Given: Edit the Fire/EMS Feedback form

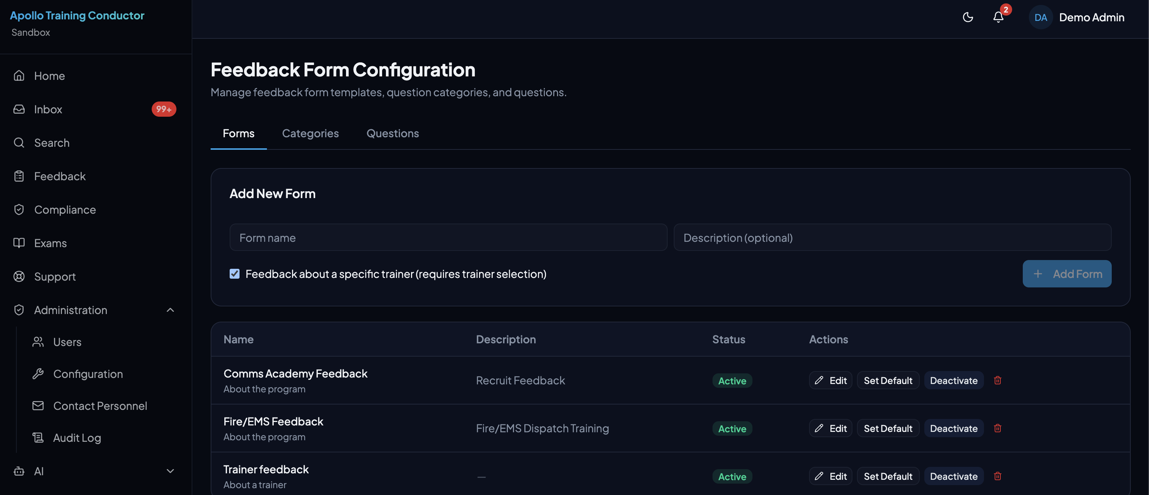Looking at the screenshot, I should pos(830,428).
